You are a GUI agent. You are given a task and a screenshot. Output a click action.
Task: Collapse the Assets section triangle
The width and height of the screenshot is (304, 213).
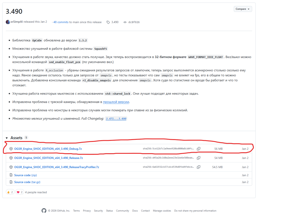[7, 138]
